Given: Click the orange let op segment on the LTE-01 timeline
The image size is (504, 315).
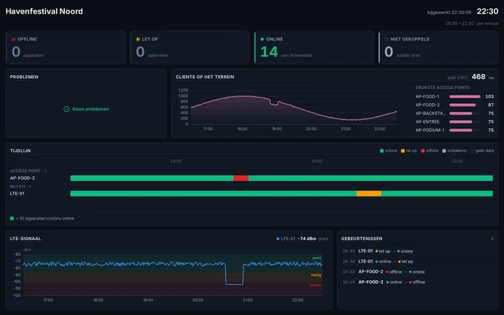Looking at the screenshot, I should point(369,193).
